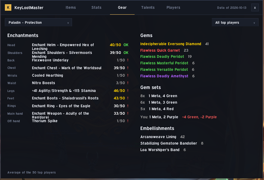Click the 8x 1 Meta, 4 Green gem set
This screenshot has height=180, width=264.
click(159, 96)
